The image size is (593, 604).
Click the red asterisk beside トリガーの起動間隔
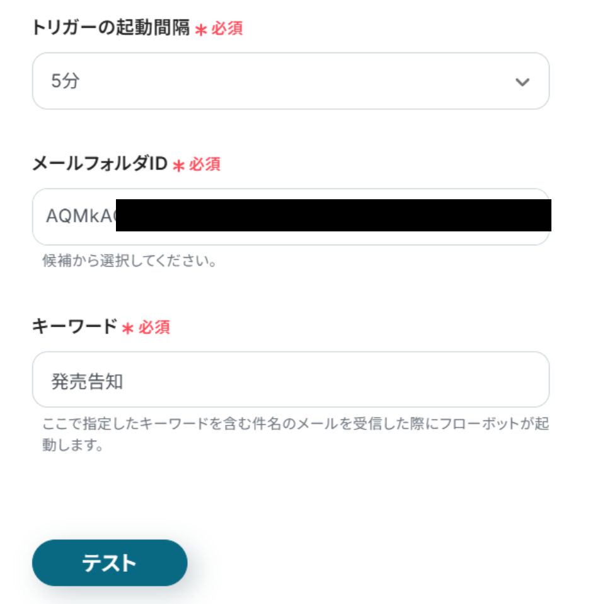tap(201, 30)
